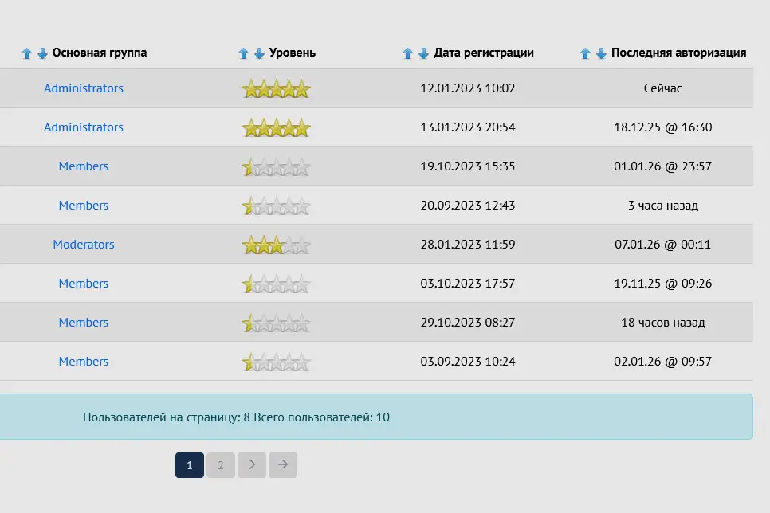Open the first Administrators group link
This screenshot has height=513, width=770.
[84, 88]
